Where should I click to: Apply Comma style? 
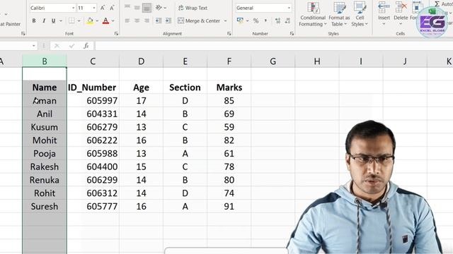tap(265, 20)
